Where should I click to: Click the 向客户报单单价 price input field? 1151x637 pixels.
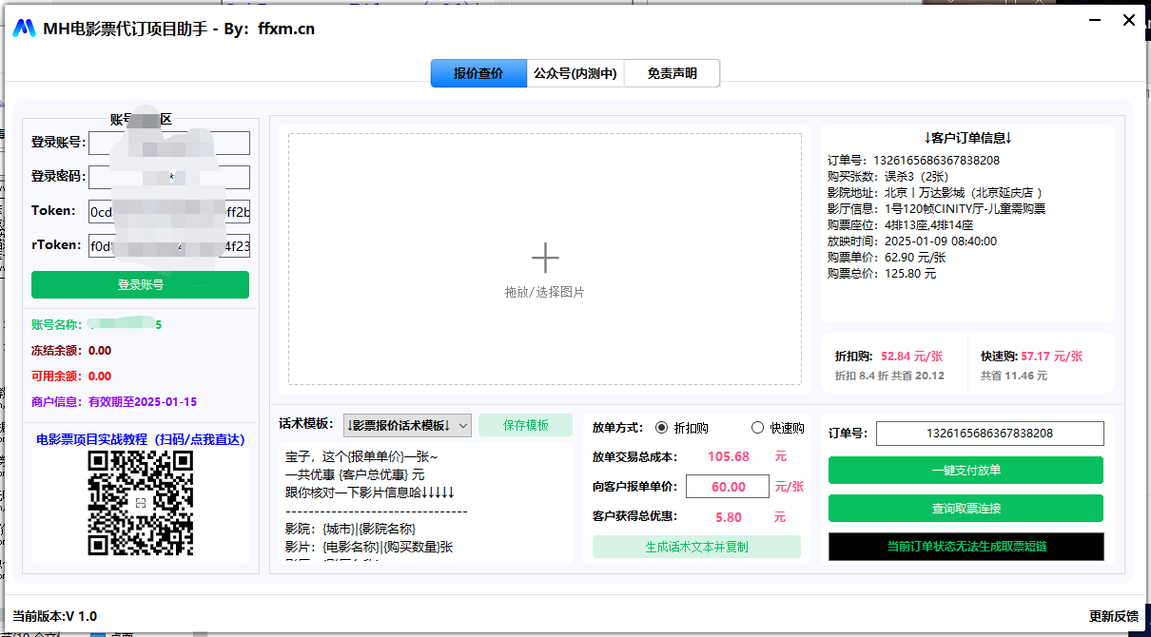pyautogui.click(x=727, y=486)
